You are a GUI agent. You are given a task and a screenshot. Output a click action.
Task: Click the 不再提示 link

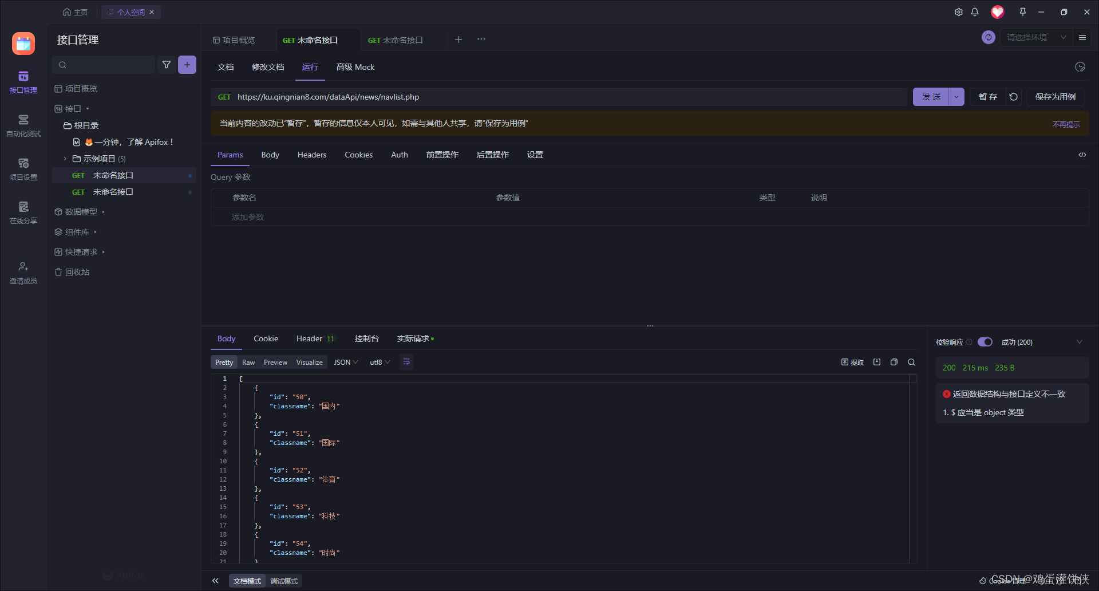(x=1066, y=124)
